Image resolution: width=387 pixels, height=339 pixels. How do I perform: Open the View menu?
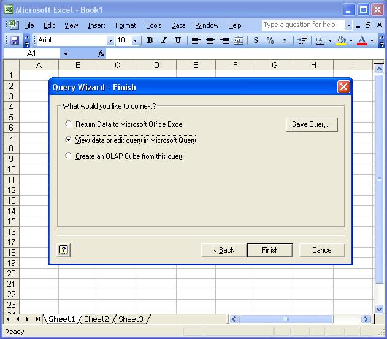click(x=71, y=25)
